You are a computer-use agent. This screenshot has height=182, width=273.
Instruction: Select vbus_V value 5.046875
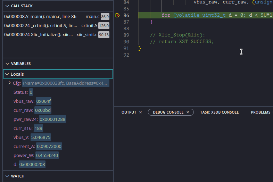[x=41, y=138]
